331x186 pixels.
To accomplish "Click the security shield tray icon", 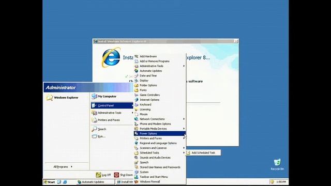I will (x=272, y=182).
